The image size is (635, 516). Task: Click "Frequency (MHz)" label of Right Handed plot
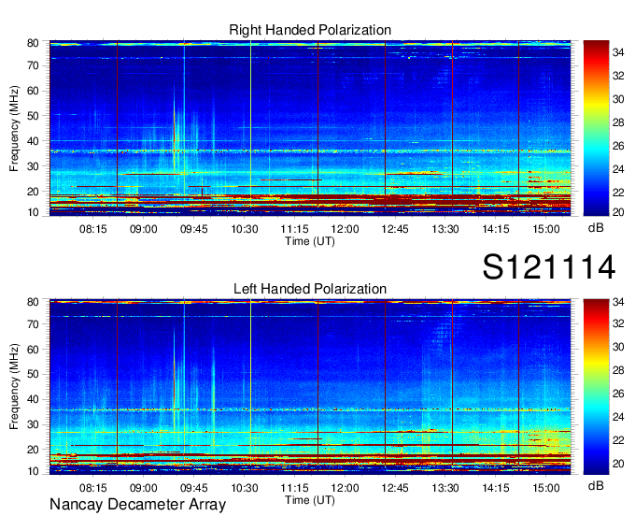point(14,128)
